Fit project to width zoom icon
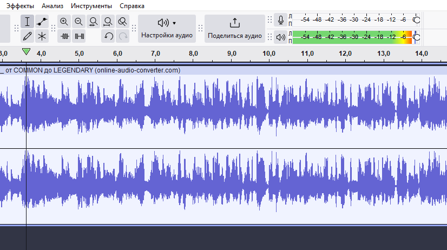 tap(108, 22)
